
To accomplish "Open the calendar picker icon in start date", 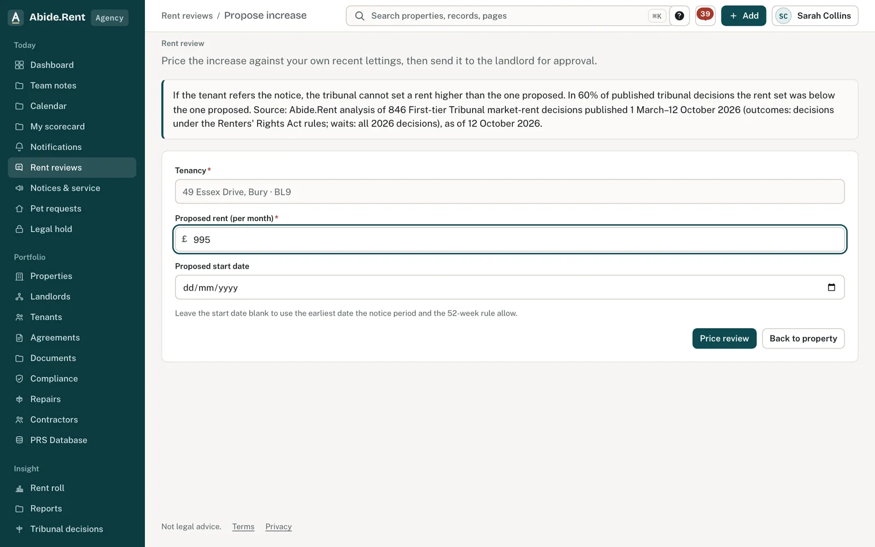I will [831, 287].
